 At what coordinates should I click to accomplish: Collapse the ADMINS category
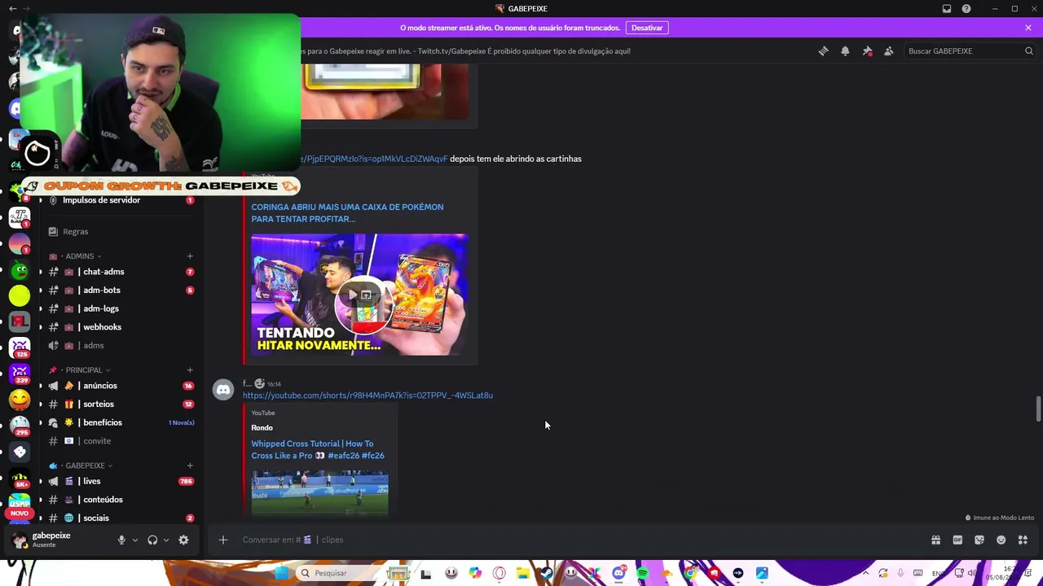click(80, 256)
